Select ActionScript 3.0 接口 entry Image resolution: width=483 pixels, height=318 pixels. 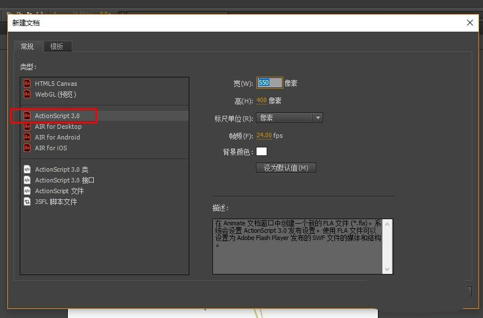coord(105,180)
